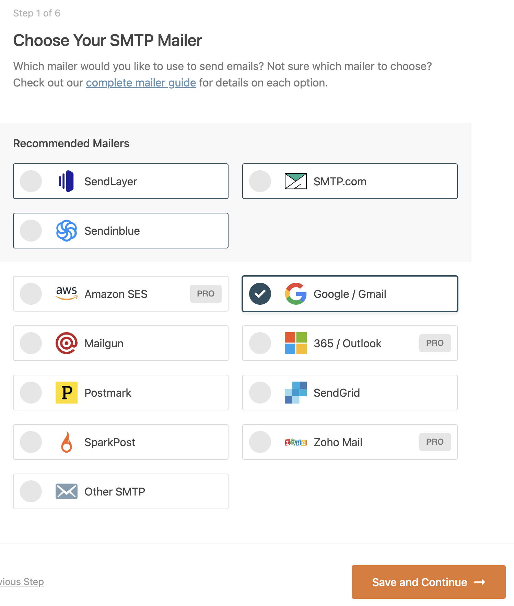Click the Choose Your SMTP Mailer heading

coord(108,40)
